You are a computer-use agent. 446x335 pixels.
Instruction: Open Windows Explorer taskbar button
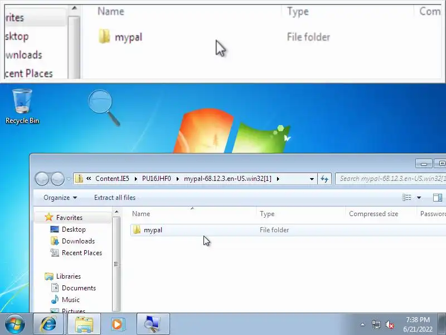click(x=84, y=324)
